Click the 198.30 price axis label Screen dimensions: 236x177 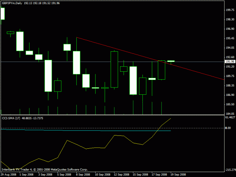(x=230, y=19)
